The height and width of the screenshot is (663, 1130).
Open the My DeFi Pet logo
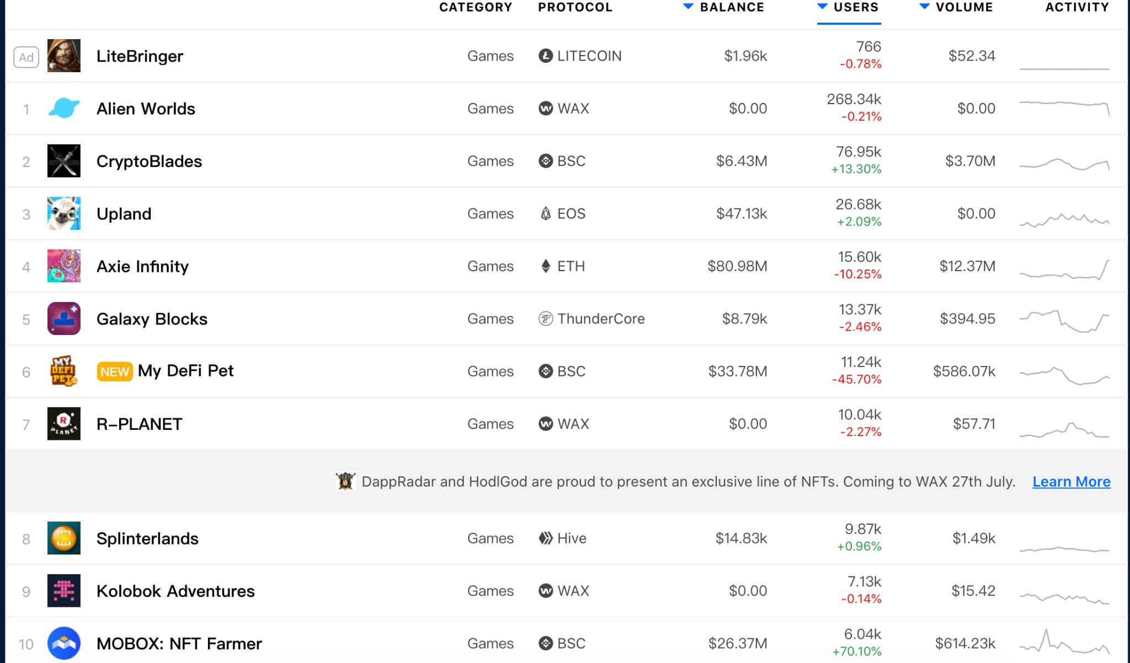64,371
